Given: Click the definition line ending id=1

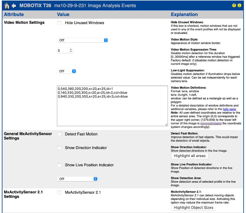Looking at the screenshot, I should pyautogui.click(x=85, y=89).
